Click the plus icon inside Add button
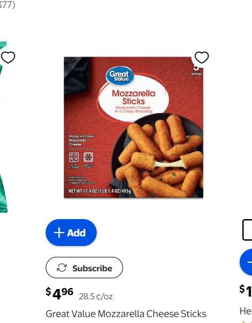Viewport: 252px width, 323px height. point(59,233)
